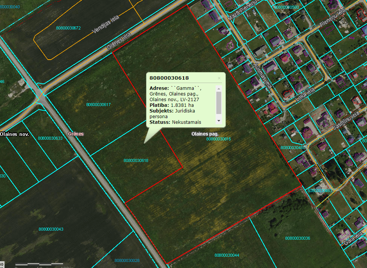This screenshot has height=268, width=367.
Task: Click the popup scrollbar down arrow
Action: click(219, 121)
